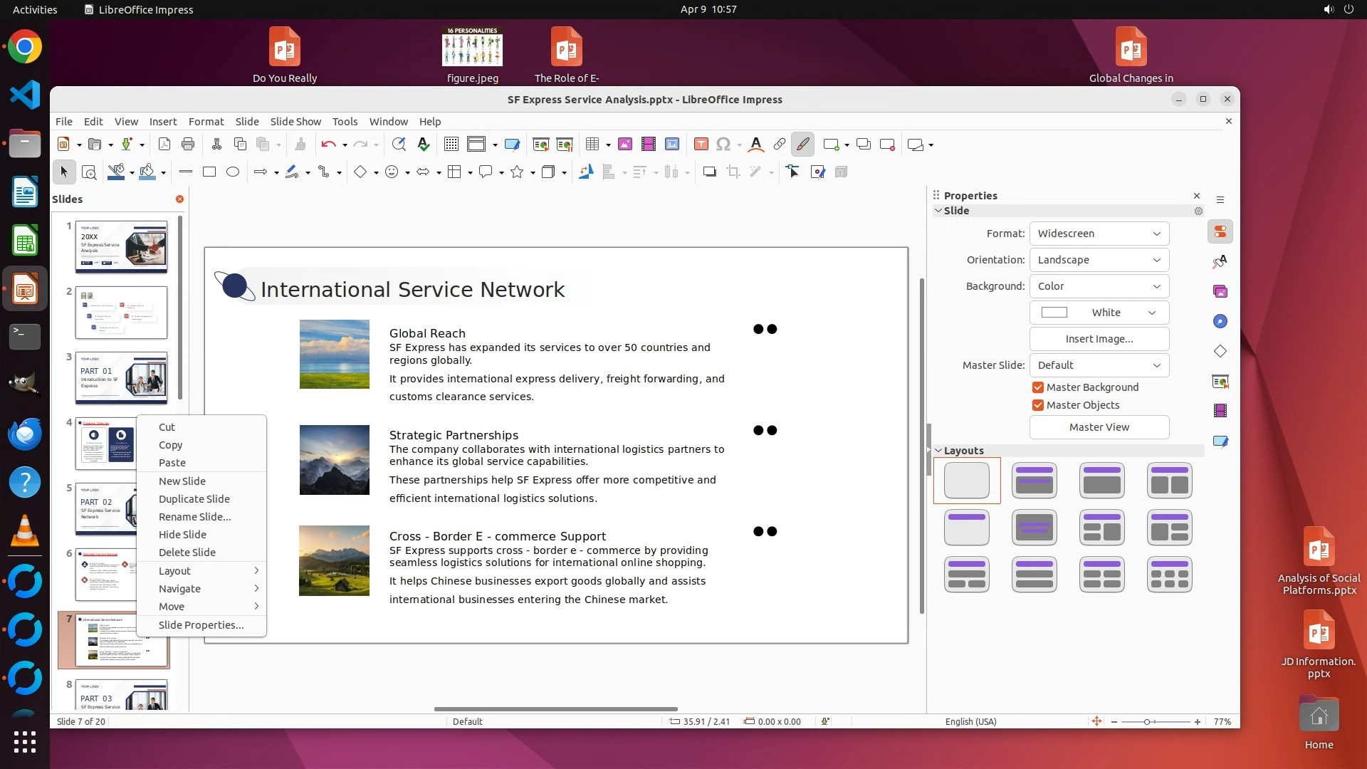
Task: Uncheck the Master Background checkbox
Action: coord(1038,387)
